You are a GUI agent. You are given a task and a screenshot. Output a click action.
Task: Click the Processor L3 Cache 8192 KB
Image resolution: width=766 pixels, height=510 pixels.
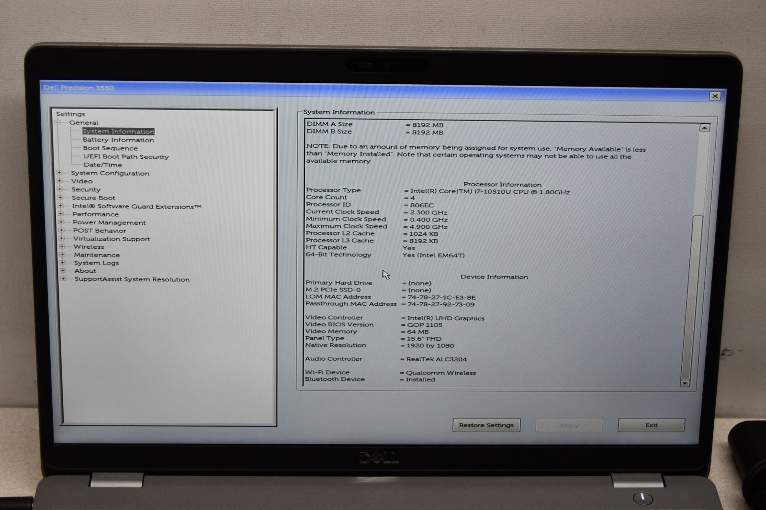pos(423,241)
